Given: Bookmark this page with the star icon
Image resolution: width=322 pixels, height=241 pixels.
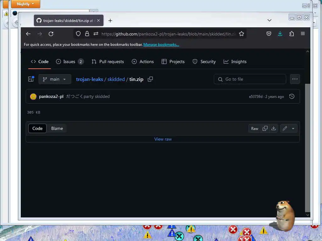Looking at the screenshot, I should [x=241, y=34].
